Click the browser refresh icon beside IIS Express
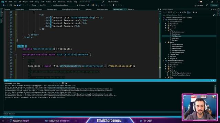 [88, 5]
